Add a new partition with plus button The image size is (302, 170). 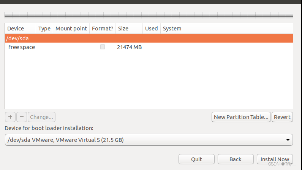pyautogui.click(x=10, y=117)
